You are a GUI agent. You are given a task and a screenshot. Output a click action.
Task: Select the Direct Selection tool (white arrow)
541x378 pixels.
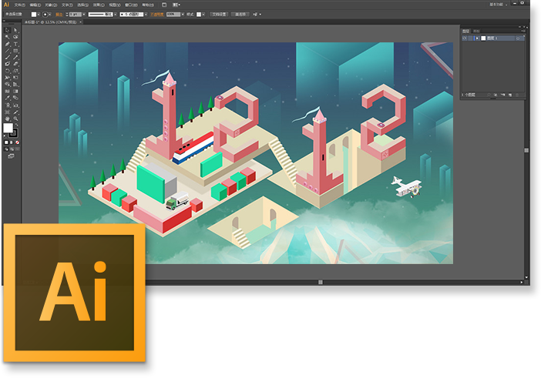pyautogui.click(x=15, y=29)
